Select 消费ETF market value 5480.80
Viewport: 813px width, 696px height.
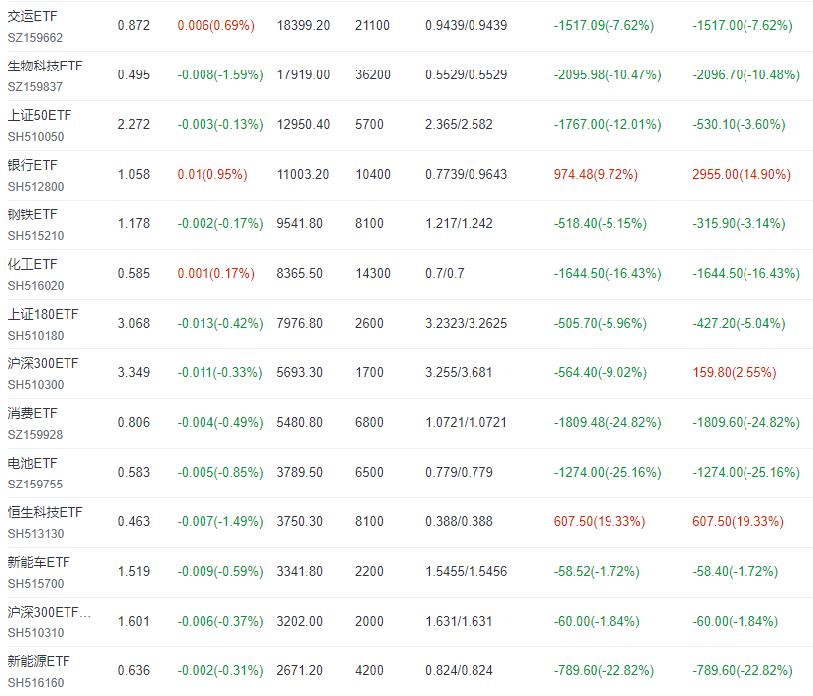(299, 423)
